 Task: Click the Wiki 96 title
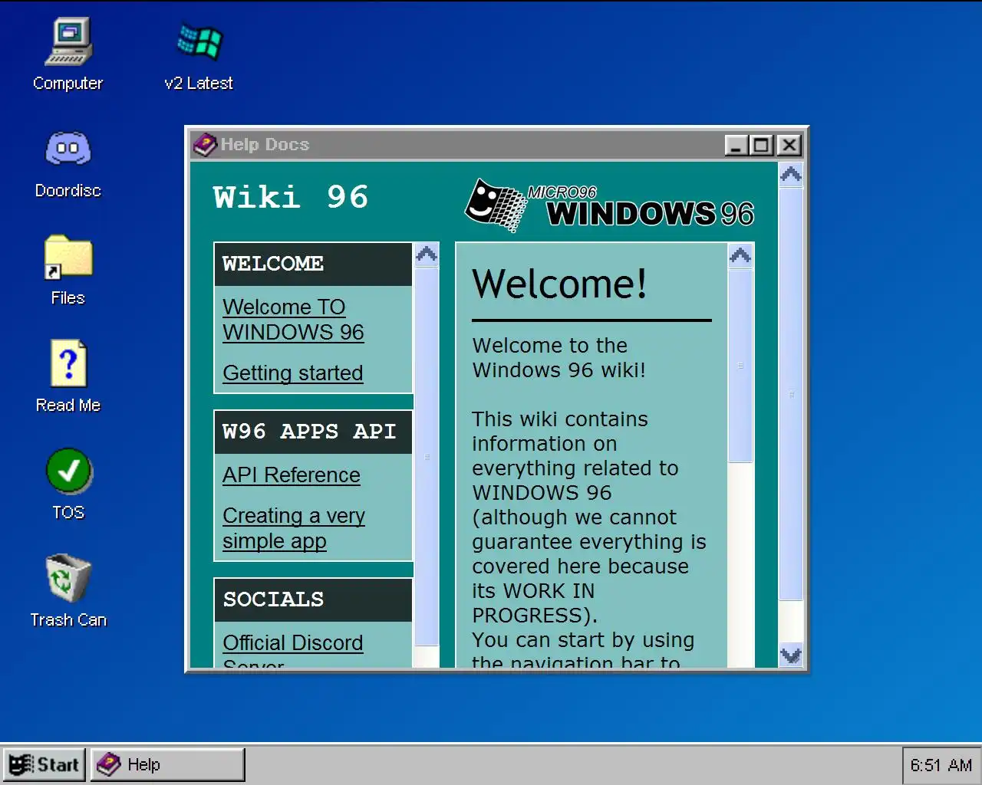click(291, 198)
